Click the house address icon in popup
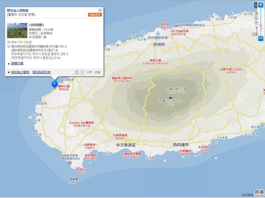The height and width of the screenshot is (198, 265). (9, 46)
